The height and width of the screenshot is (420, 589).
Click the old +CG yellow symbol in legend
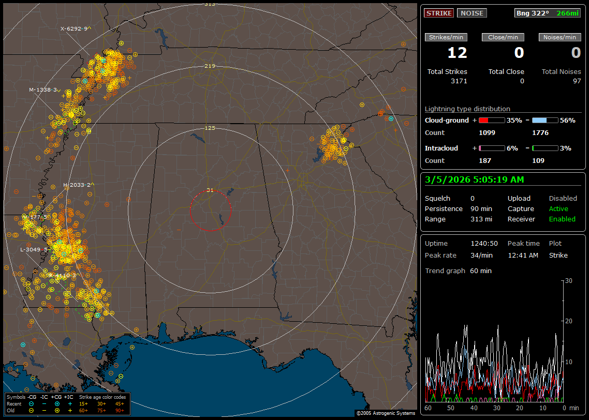[x=57, y=410]
